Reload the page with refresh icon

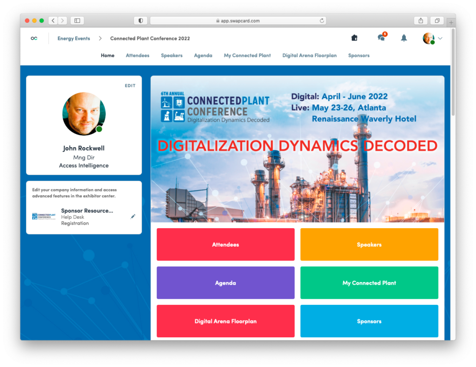pos(321,20)
